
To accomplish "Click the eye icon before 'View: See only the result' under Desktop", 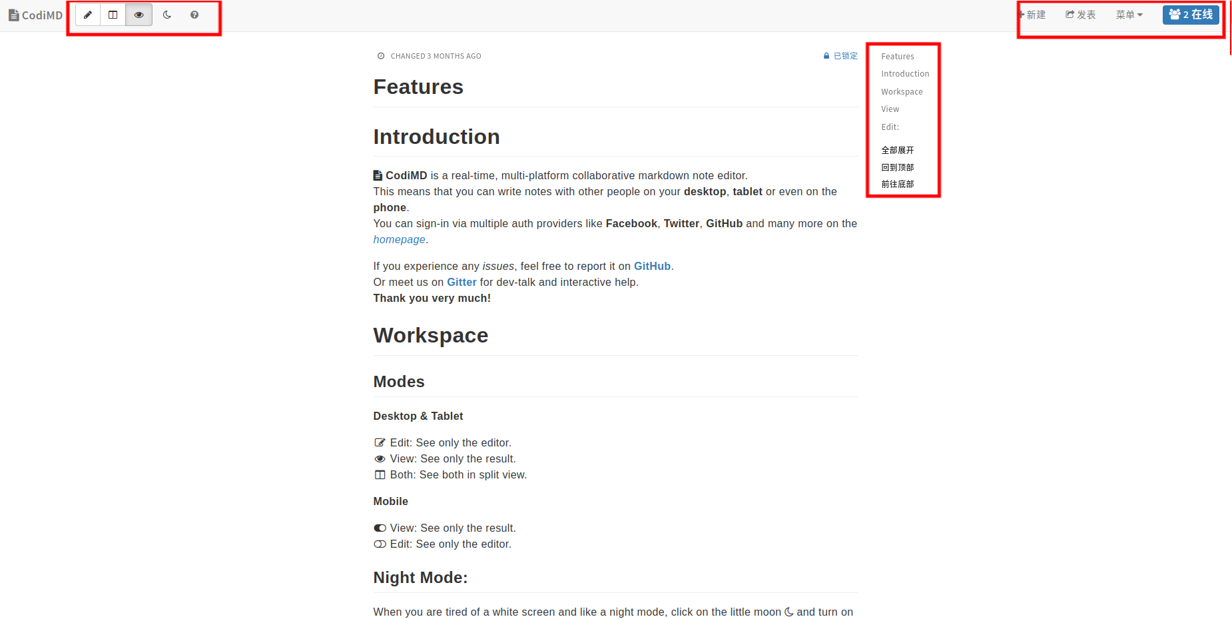I will tap(380, 459).
